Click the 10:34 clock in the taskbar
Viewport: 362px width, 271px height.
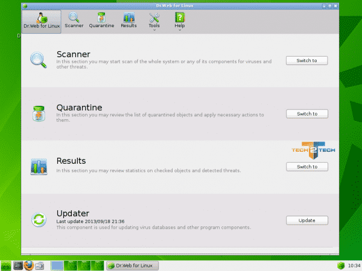pos(354,266)
